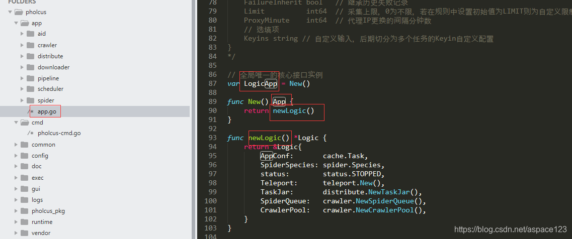This screenshot has width=572, height=239.
Task: Select the common folder label
Action: pyautogui.click(x=43, y=145)
